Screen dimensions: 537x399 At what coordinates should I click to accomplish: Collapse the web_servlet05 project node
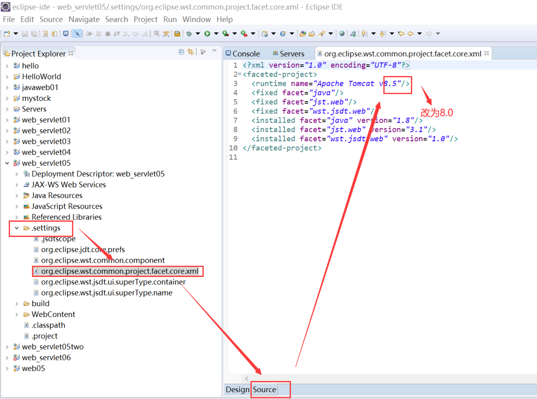pyautogui.click(x=7, y=163)
